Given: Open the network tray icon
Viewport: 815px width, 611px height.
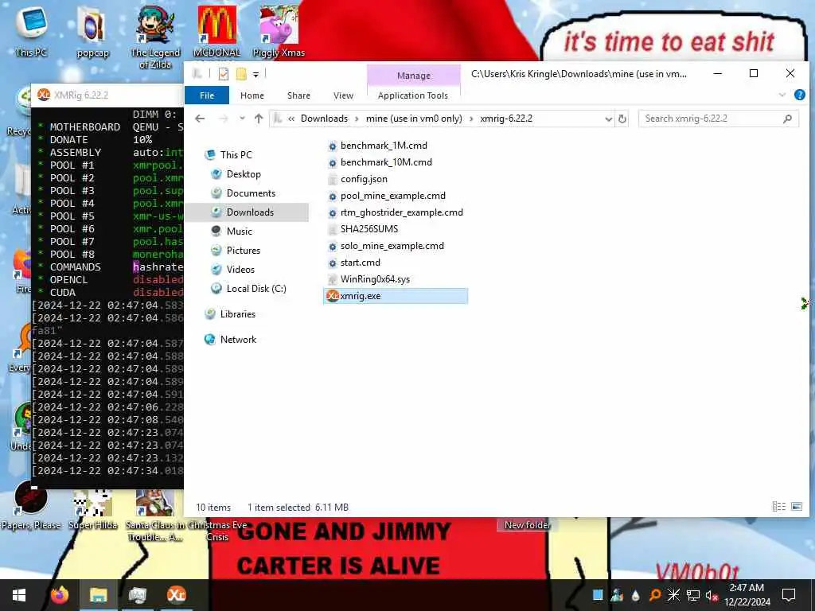Looking at the screenshot, I should 693,595.
